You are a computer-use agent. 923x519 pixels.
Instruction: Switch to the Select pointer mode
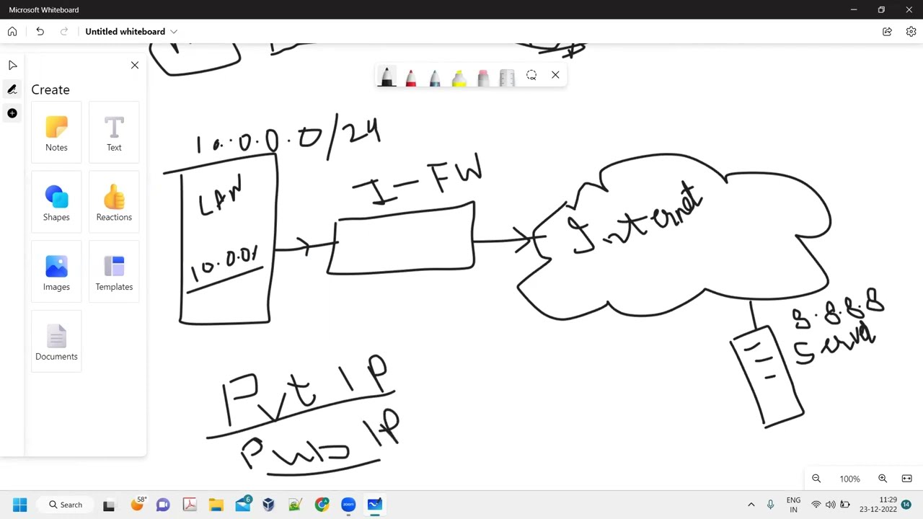(x=12, y=66)
